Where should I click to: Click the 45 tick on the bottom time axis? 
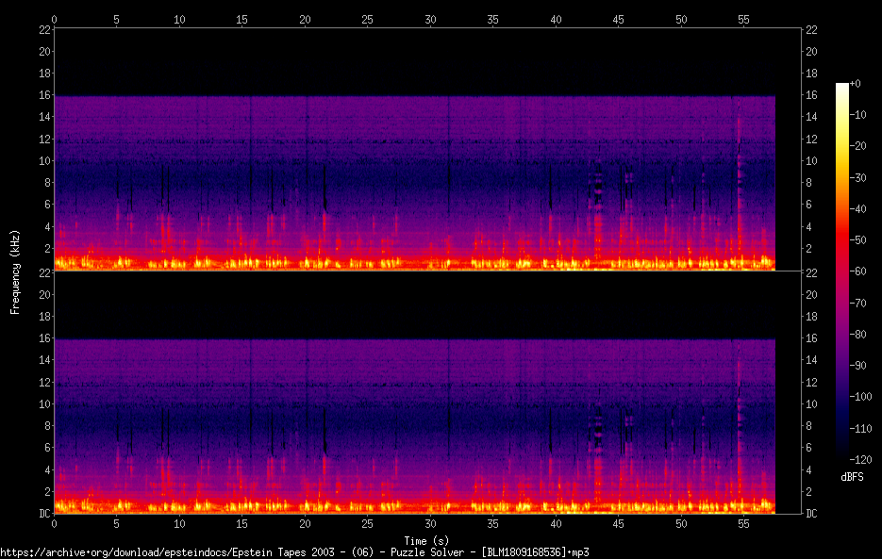[618, 523]
